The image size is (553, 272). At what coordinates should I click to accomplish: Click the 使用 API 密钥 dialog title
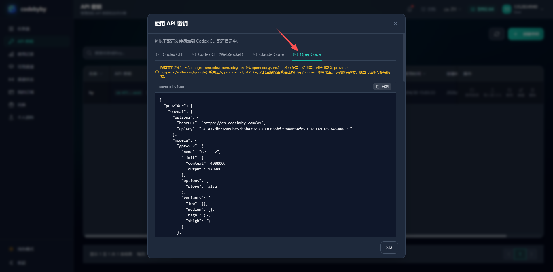coord(171,24)
